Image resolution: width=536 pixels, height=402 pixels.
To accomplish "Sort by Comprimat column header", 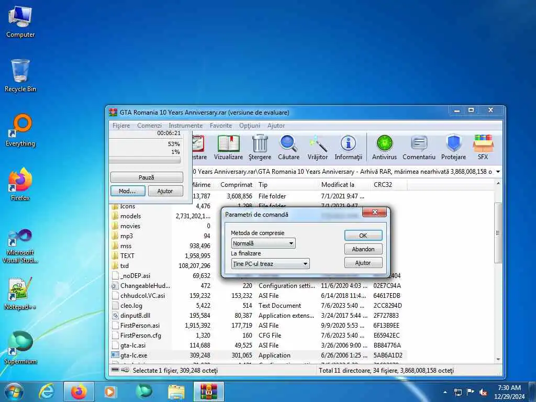I will 236,185.
